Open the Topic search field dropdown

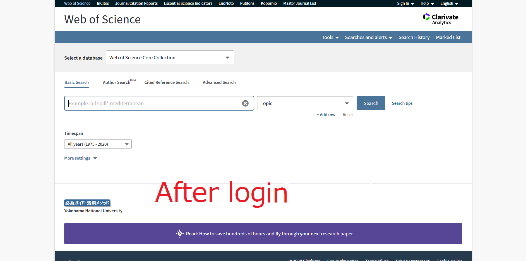pyautogui.click(x=305, y=103)
